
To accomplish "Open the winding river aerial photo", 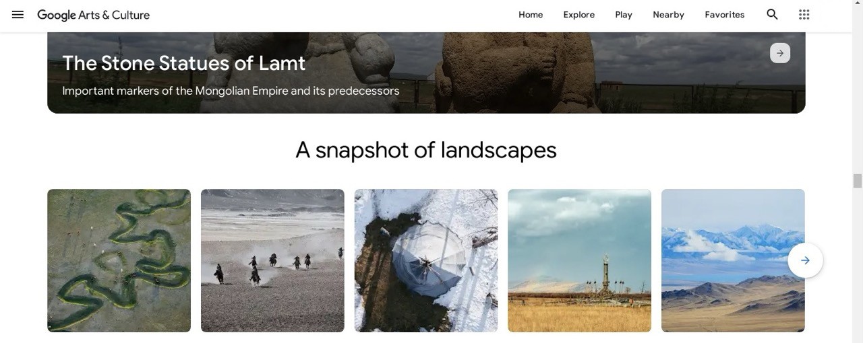I will [x=119, y=260].
